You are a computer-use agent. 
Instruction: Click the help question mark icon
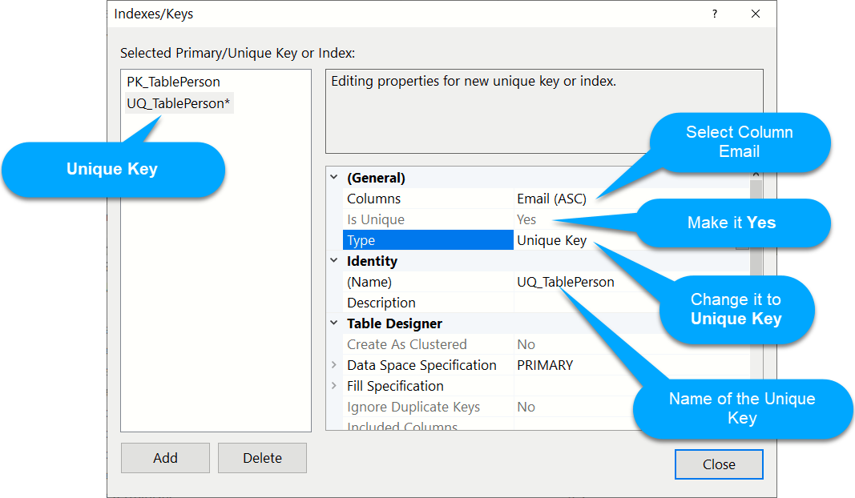[x=715, y=14]
